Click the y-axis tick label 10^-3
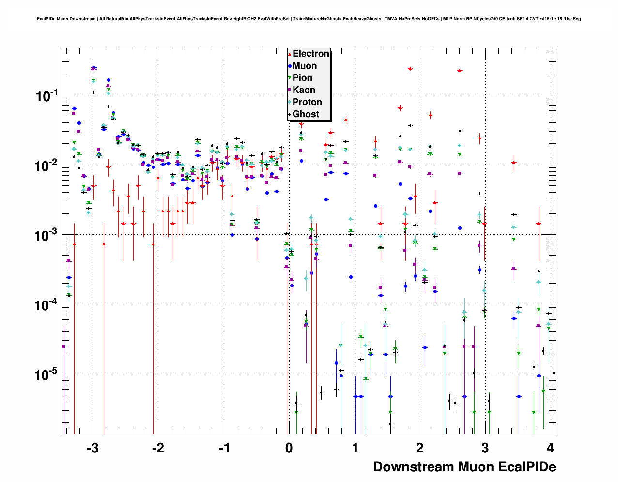The image size is (618, 482). tap(46, 235)
